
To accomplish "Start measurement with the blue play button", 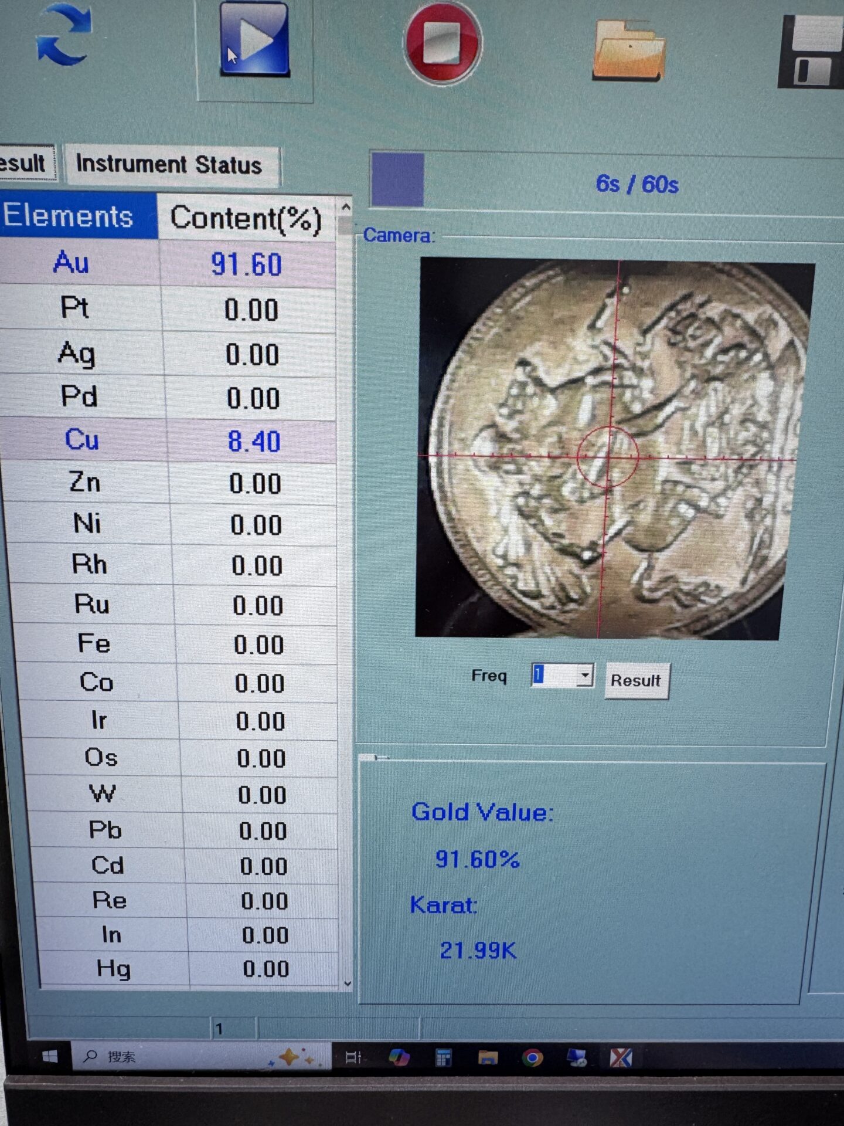I will tap(254, 40).
